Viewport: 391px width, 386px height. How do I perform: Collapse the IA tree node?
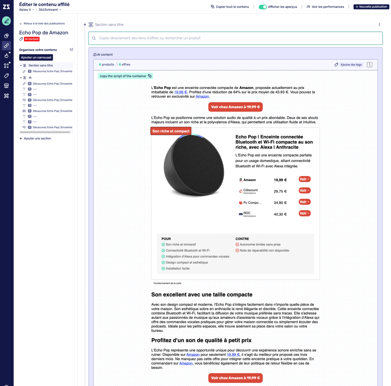point(21,78)
